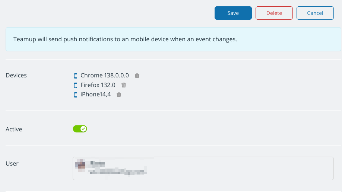Screen dimensions: 342x192
Task: Select the Chrome 138.0.0.0 device name
Action: coord(104,76)
